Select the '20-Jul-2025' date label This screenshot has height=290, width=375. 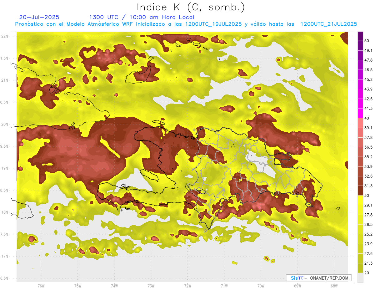click(39, 17)
